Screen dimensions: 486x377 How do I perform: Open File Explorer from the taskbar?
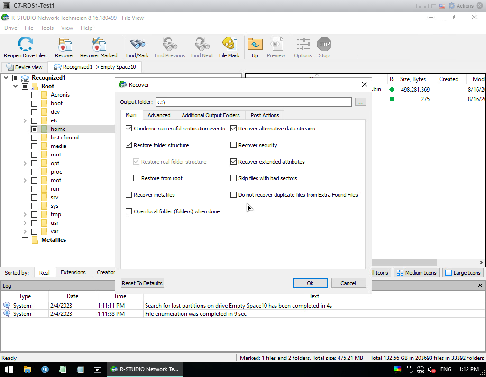coord(28,369)
